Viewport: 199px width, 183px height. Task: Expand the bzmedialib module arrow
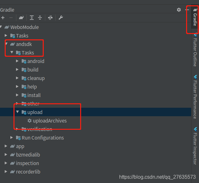click(x=6, y=155)
